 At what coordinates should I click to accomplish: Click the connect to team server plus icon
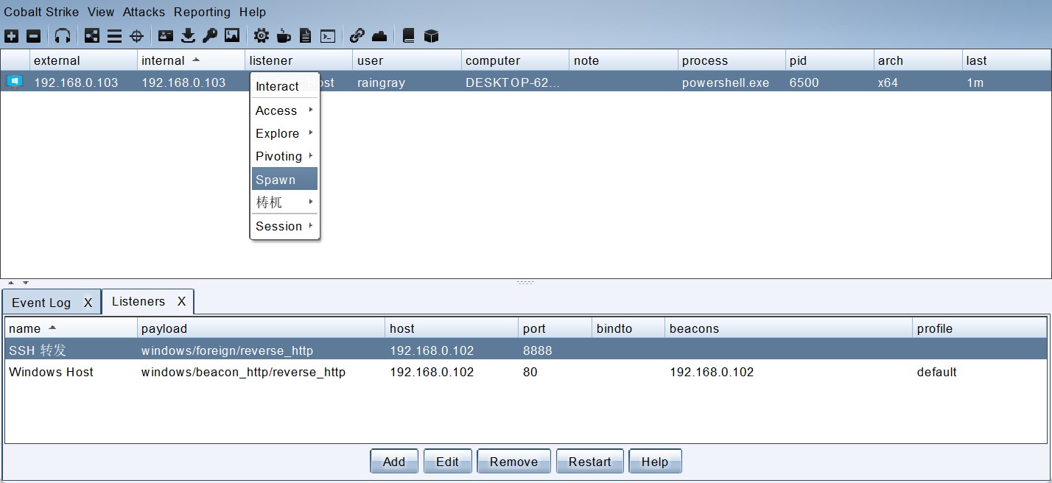click(x=12, y=35)
